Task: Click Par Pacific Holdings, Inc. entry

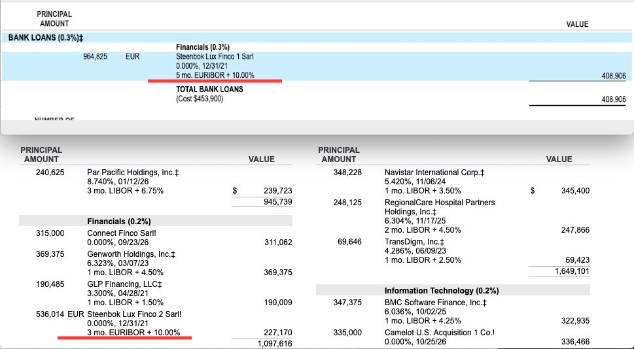Action: tap(133, 173)
